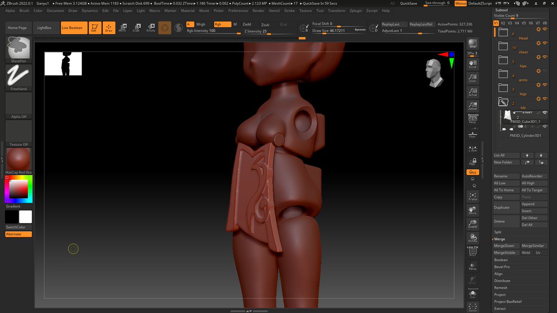Select the PM3D_Cylinder3D1 subtool
Viewport: 557px width, 313px height.
pyautogui.click(x=525, y=136)
